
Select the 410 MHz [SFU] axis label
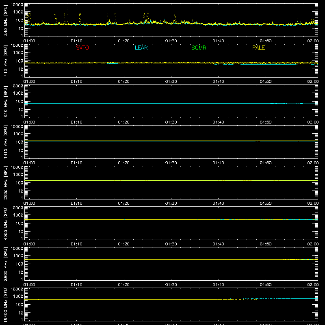click(6, 61)
